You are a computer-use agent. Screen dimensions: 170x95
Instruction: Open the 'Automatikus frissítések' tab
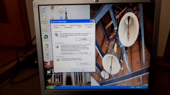75,25
